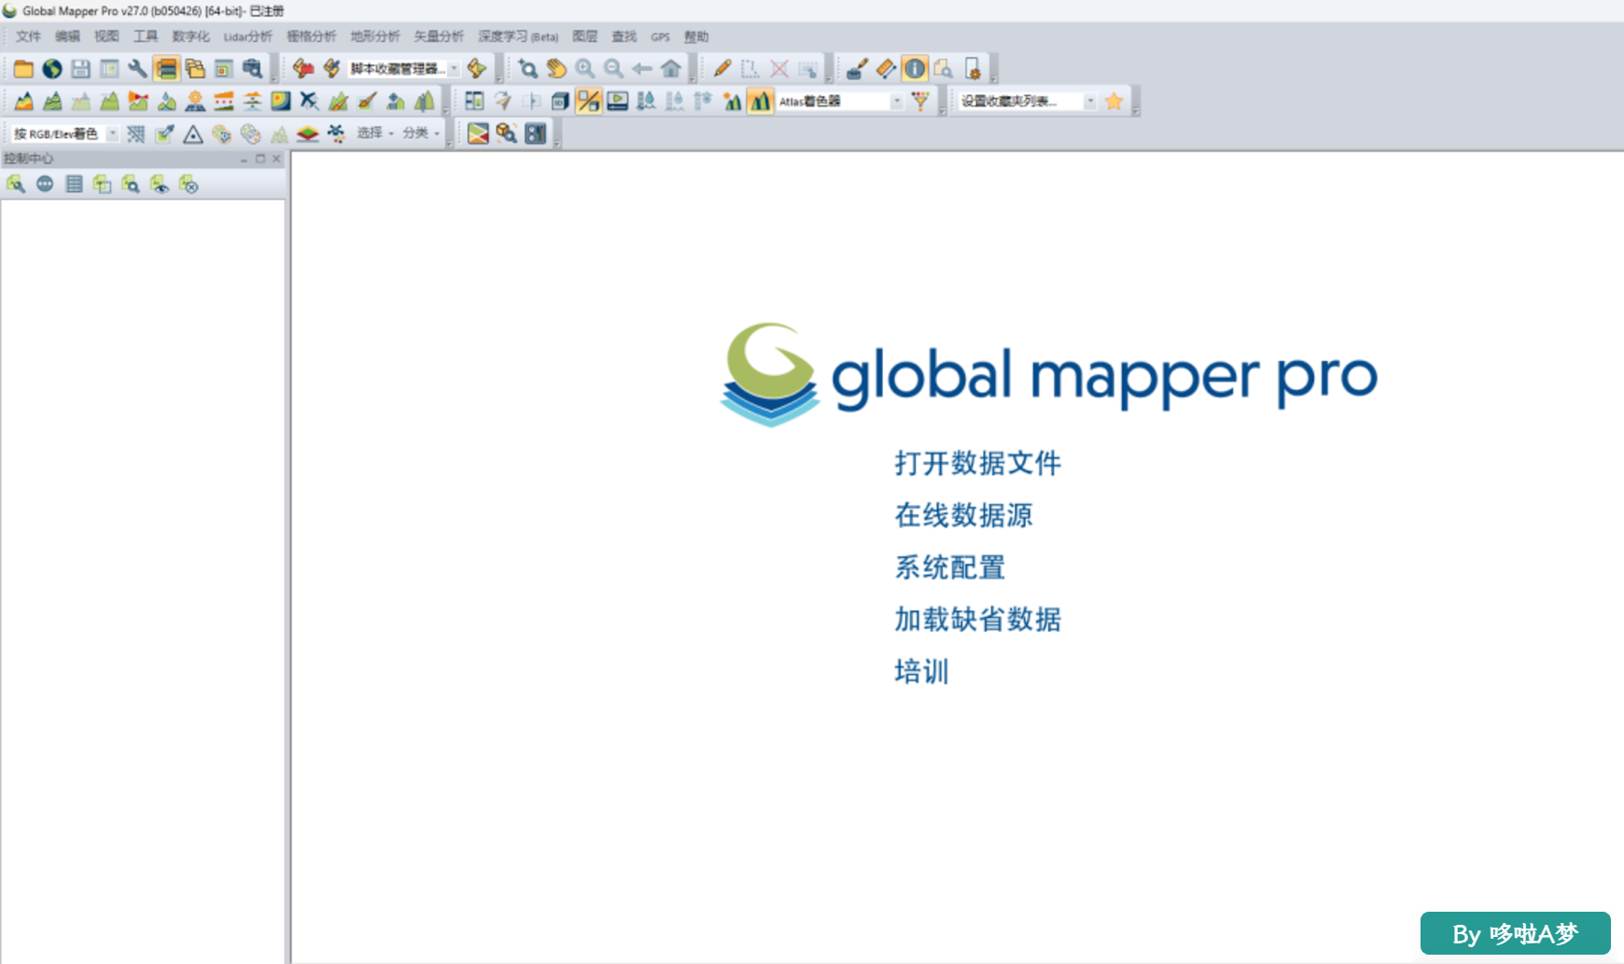Click the yellow favorites star icon
Viewport: 1624px width, 964px height.
1113,101
